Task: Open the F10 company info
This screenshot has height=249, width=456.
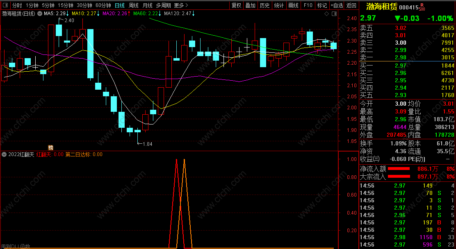Action: tap(308, 5)
